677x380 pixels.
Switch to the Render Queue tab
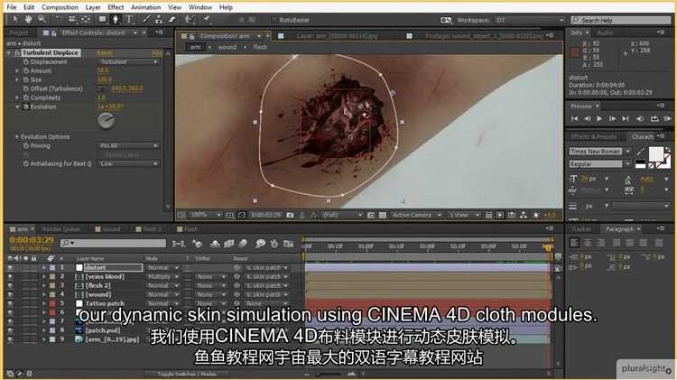[60, 229]
